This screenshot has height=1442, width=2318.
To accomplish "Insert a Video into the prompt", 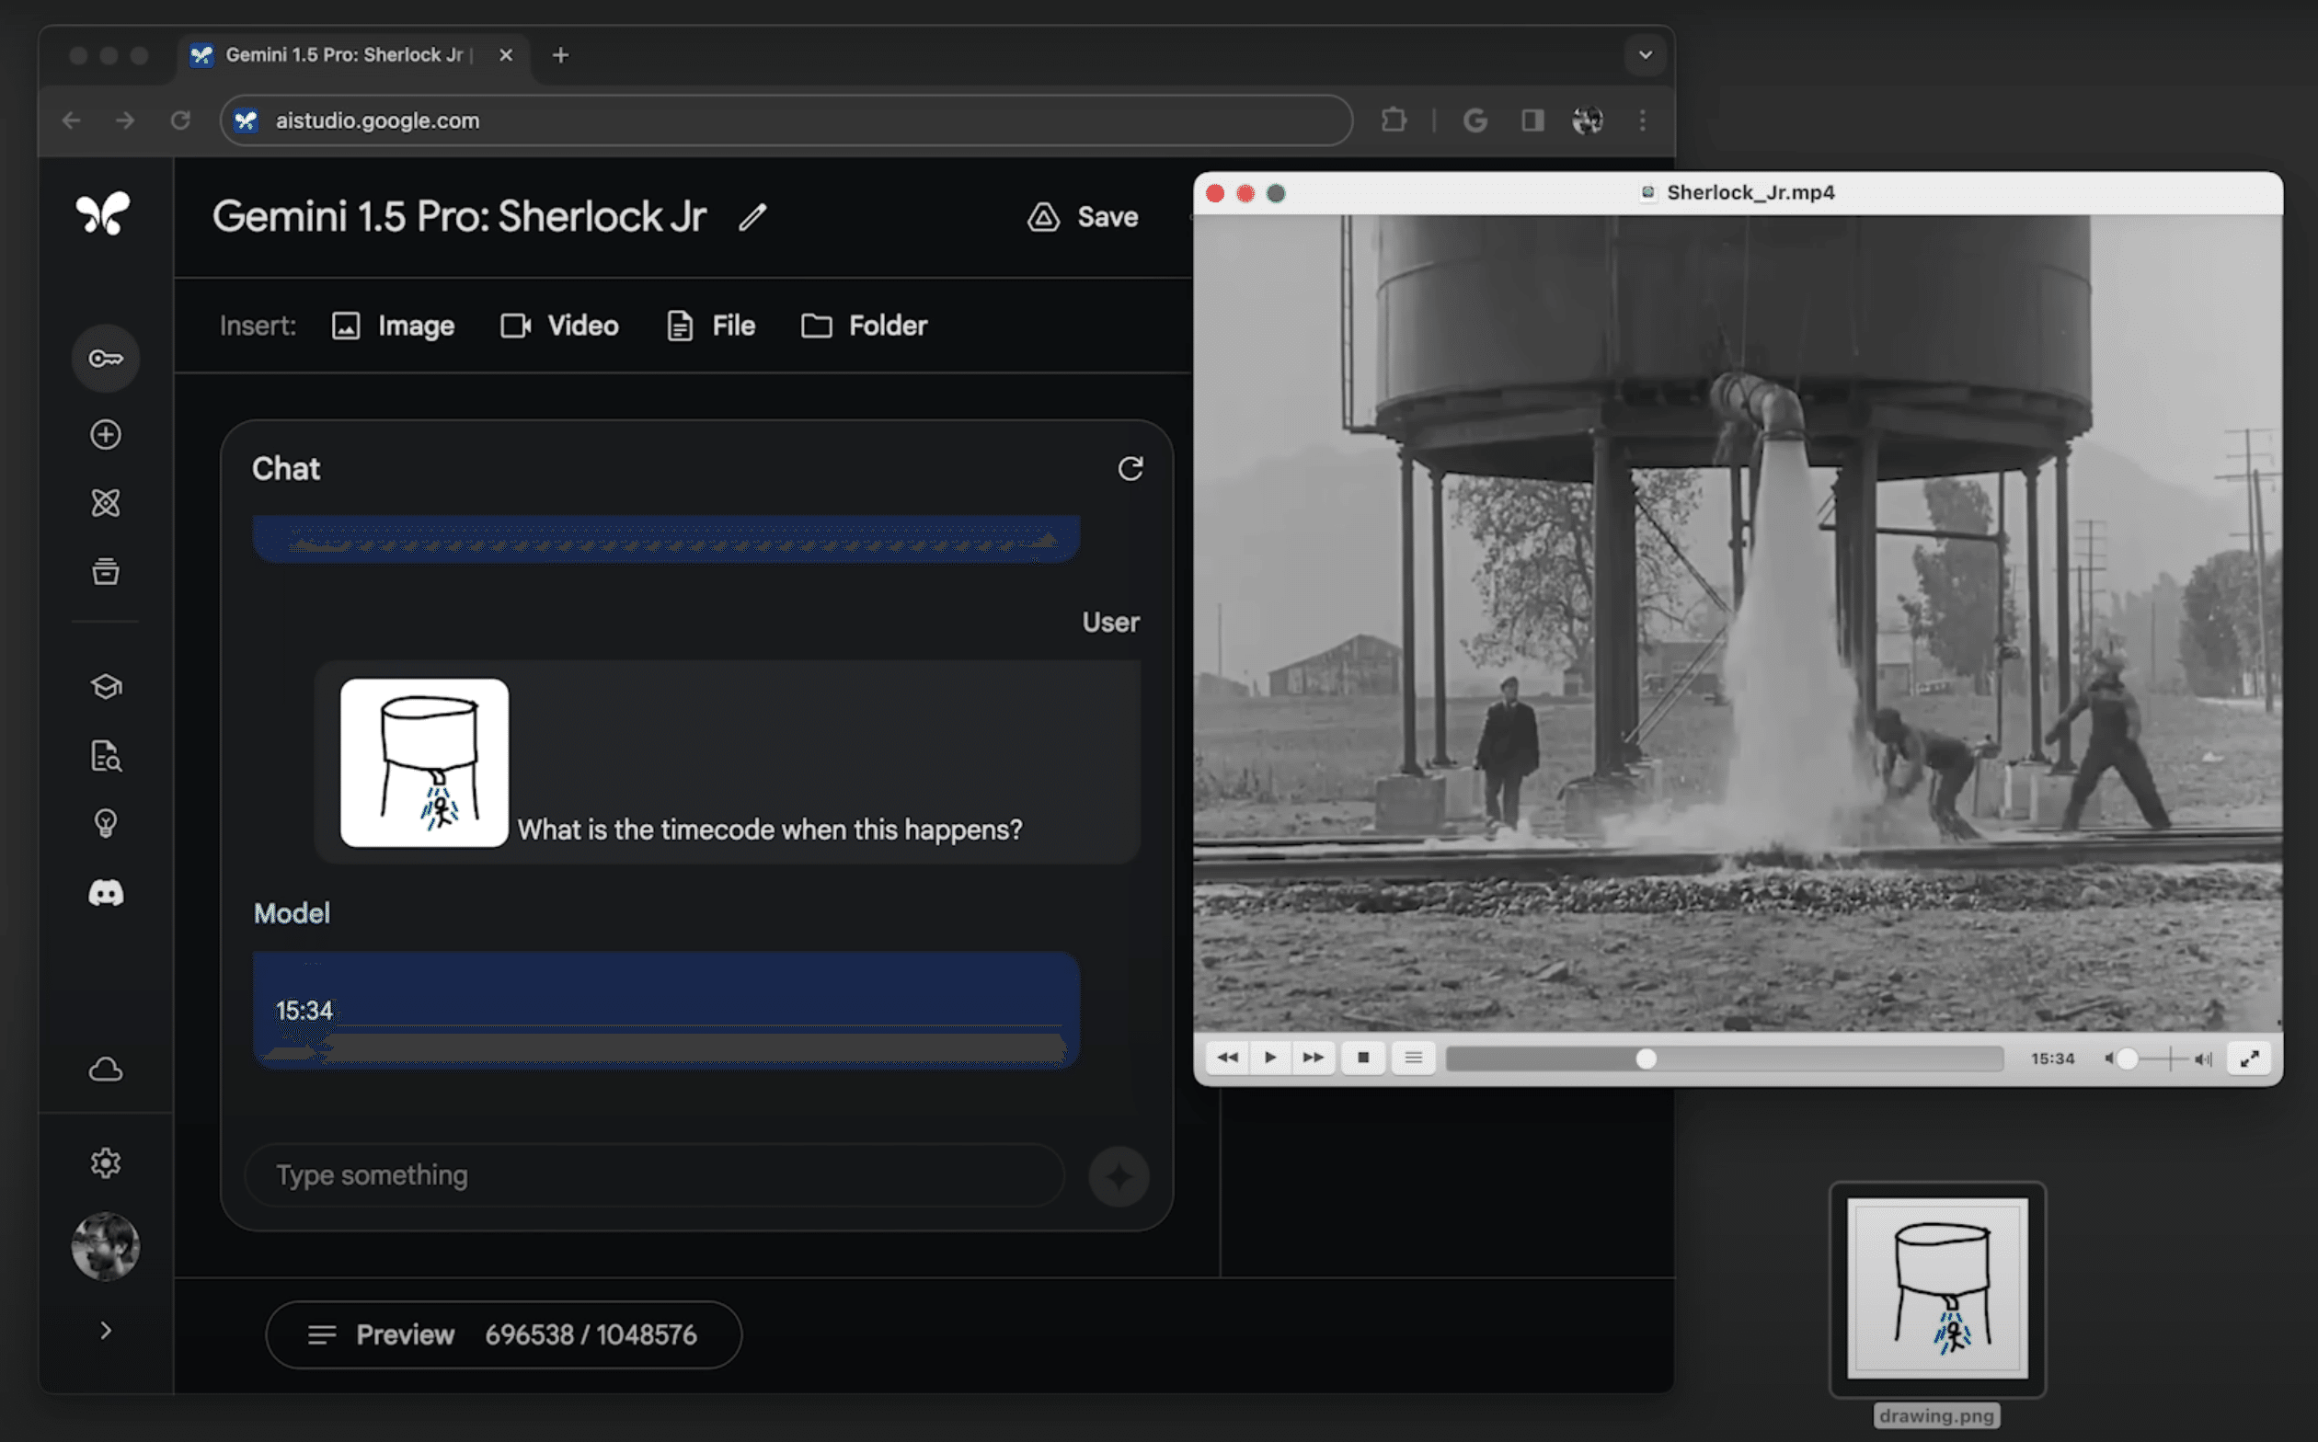I will [560, 326].
